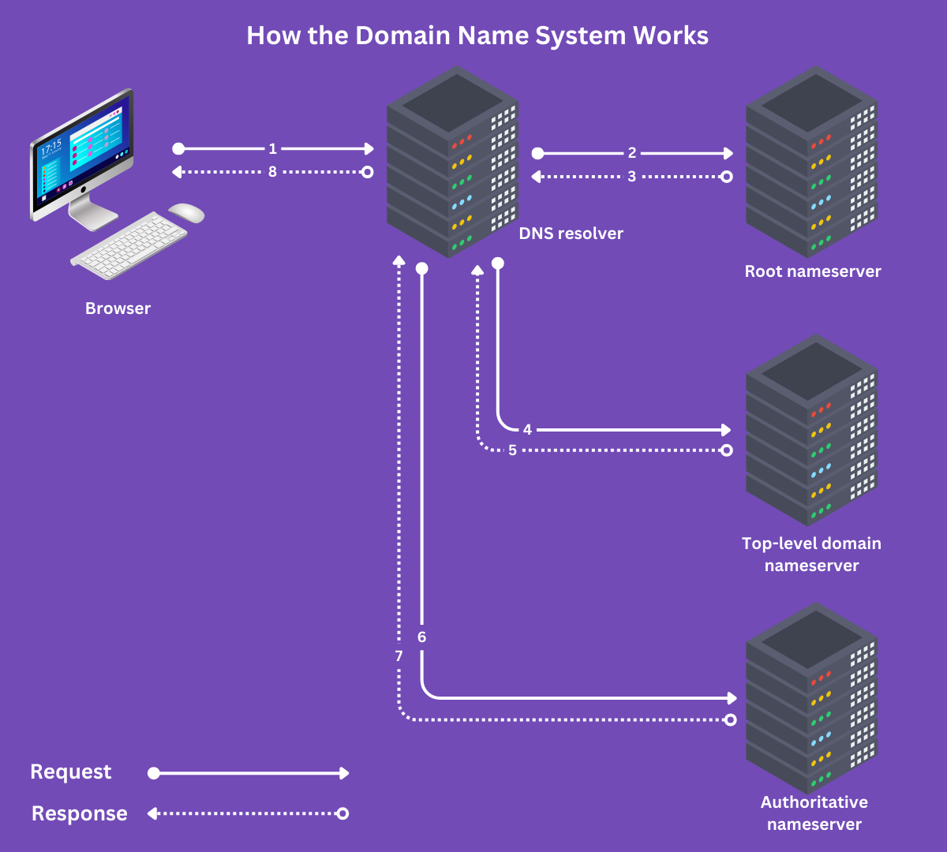Screen dimensions: 947x852
Task: Click the DNS resolver text label
Action: tap(570, 234)
